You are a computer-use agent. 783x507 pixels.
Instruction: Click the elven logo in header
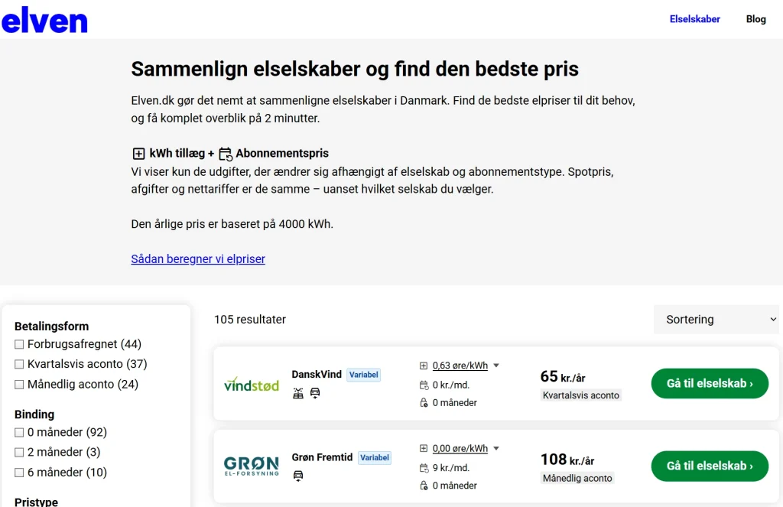pos(44,20)
